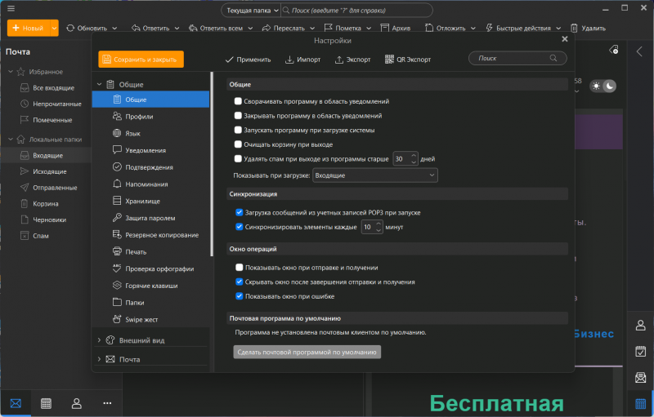Open 'Показывать при загрузке' Входящие dropdown
The height and width of the screenshot is (417, 654).
coord(375,175)
